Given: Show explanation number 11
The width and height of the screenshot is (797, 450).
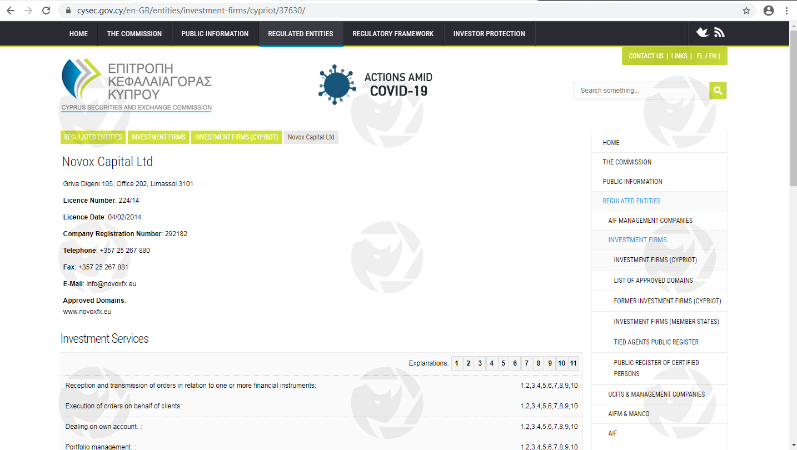Looking at the screenshot, I should (573, 363).
